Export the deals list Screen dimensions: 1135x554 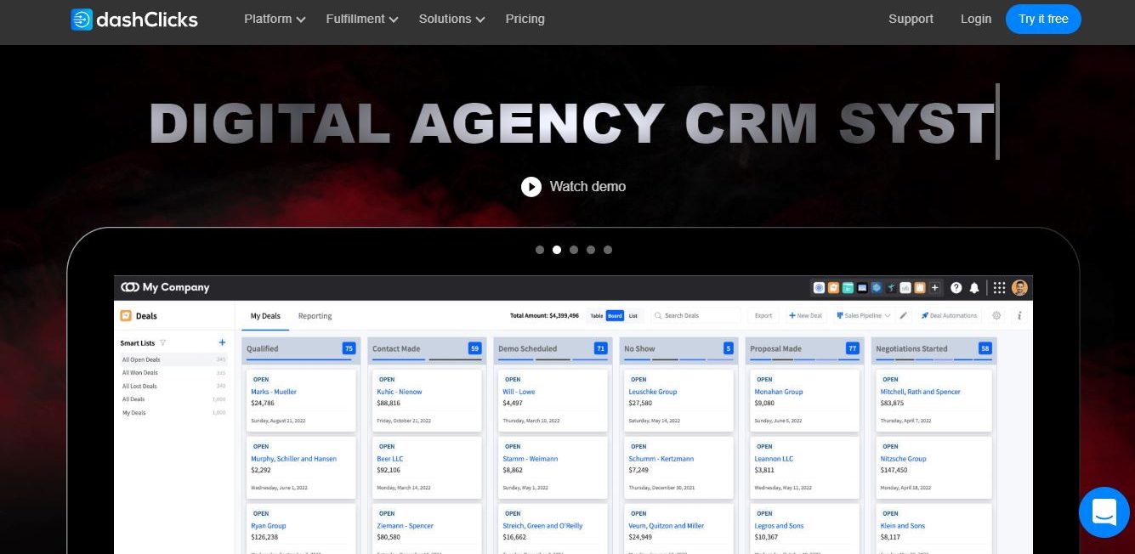coord(763,315)
